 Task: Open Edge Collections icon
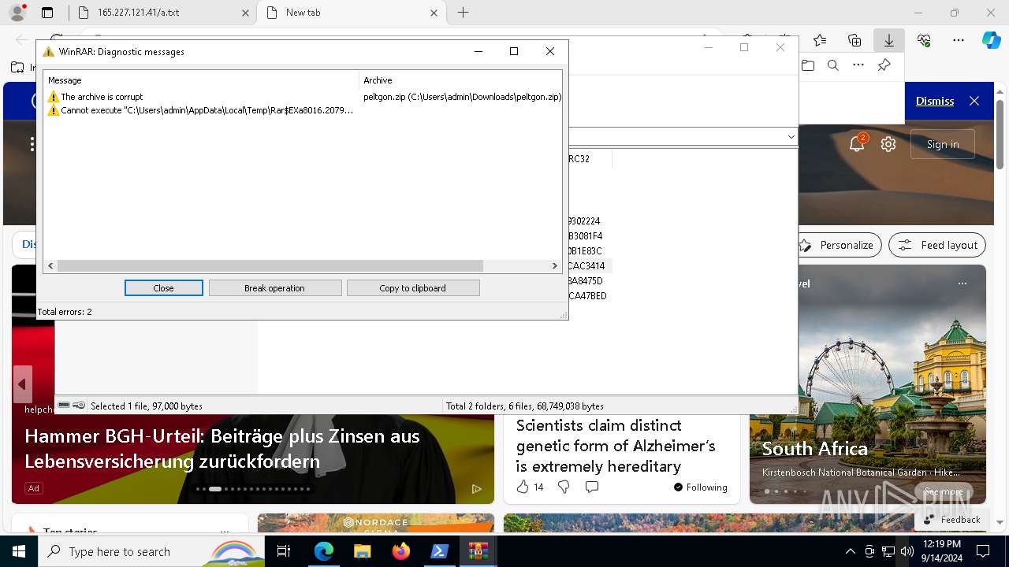coord(854,40)
